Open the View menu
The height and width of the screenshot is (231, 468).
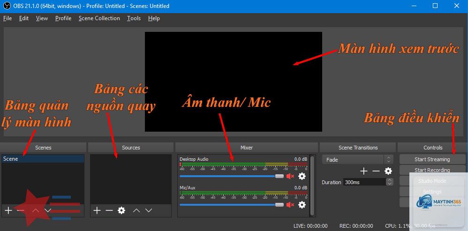[x=42, y=18]
